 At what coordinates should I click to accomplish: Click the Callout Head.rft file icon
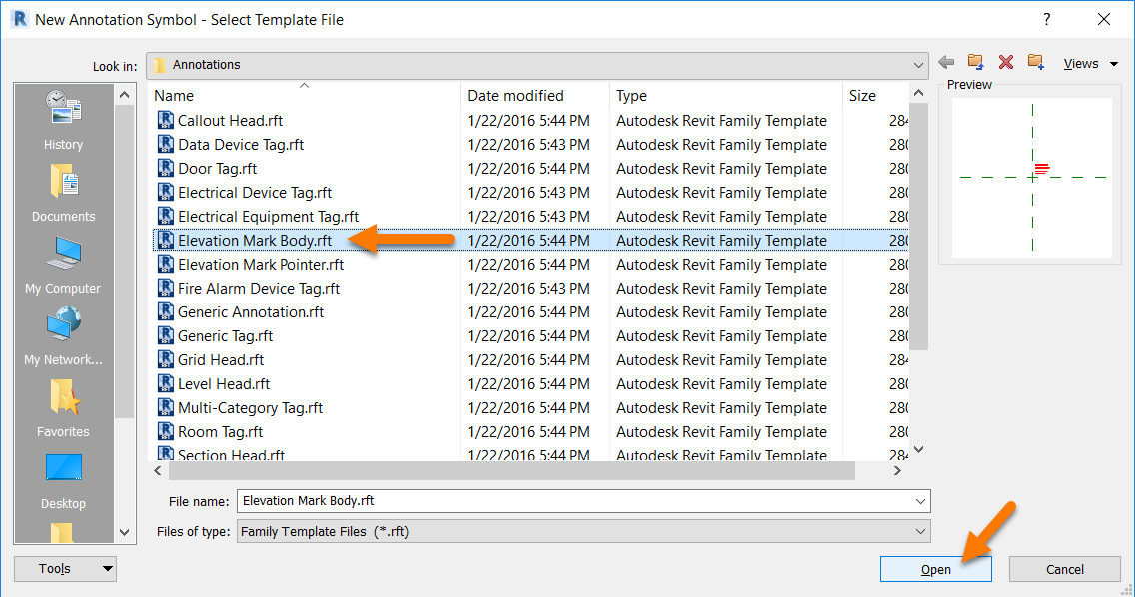tap(166, 121)
